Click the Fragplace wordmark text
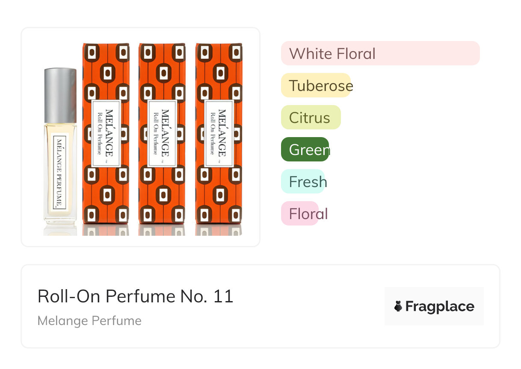 point(440,307)
